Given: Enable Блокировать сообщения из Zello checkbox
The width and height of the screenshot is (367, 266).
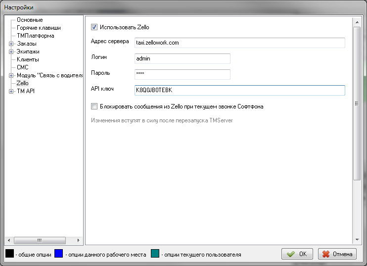Looking at the screenshot, I should (x=94, y=106).
